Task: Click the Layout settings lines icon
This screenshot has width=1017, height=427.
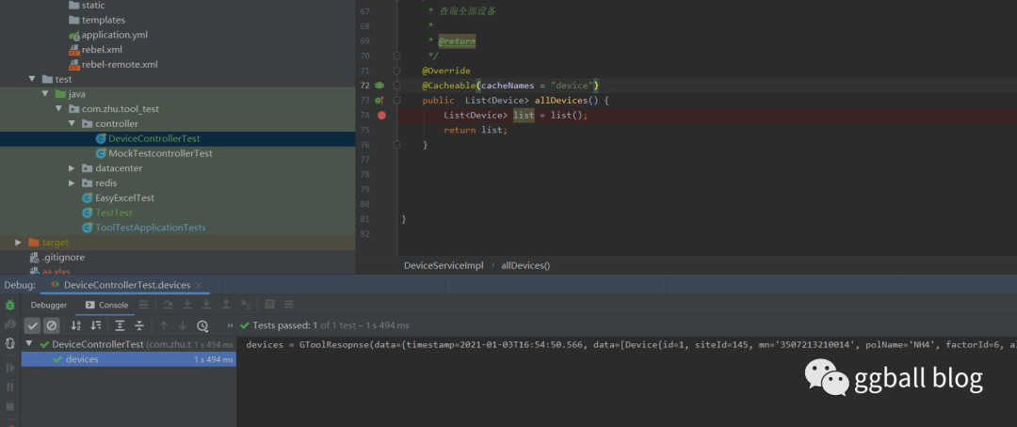Action: [143, 305]
